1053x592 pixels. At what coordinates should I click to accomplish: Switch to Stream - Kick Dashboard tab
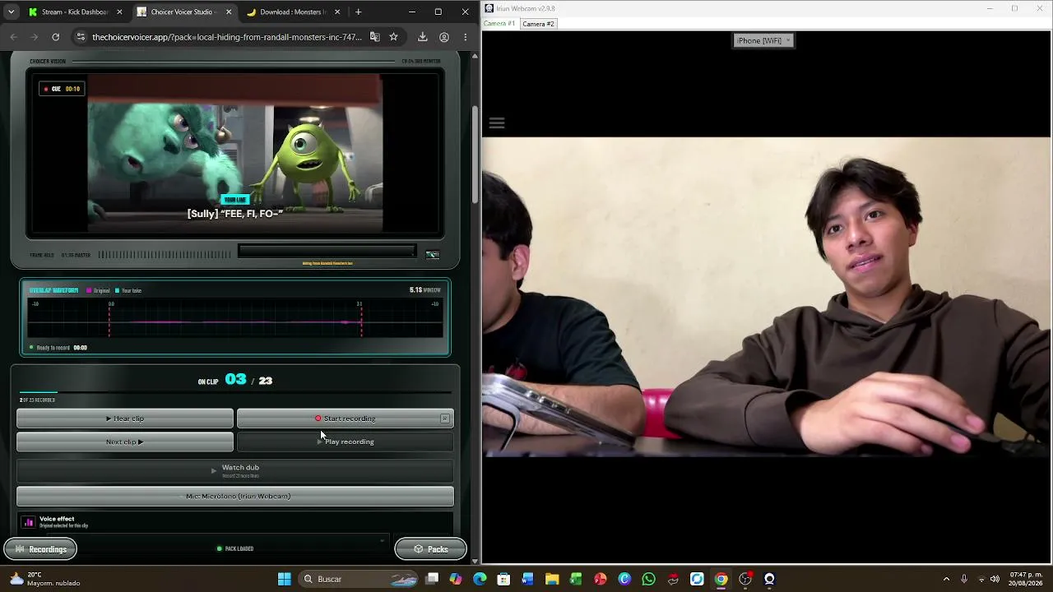point(74,12)
